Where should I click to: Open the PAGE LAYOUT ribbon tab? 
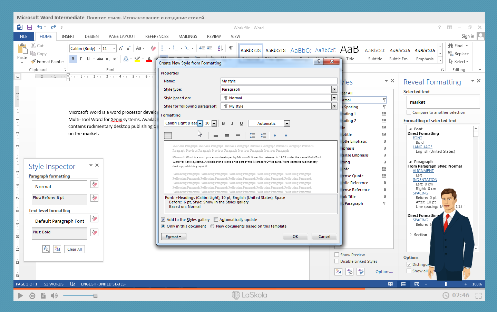pyautogui.click(x=122, y=37)
